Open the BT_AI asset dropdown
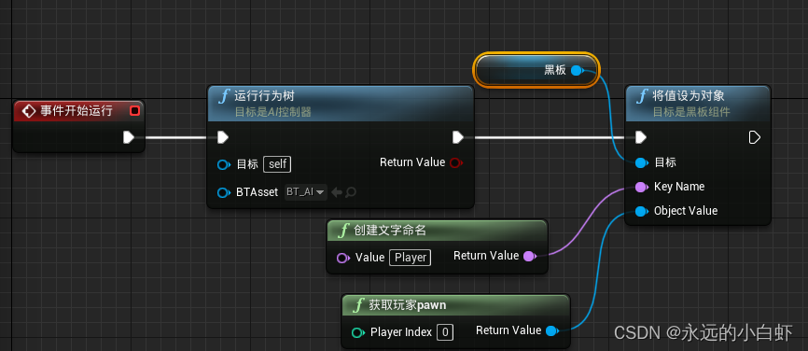This screenshot has height=351, width=808. click(x=306, y=192)
